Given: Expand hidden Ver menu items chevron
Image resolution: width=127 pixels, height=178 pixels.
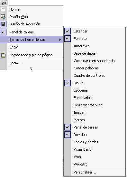Looking at the screenshot, I should click(x=32, y=68).
